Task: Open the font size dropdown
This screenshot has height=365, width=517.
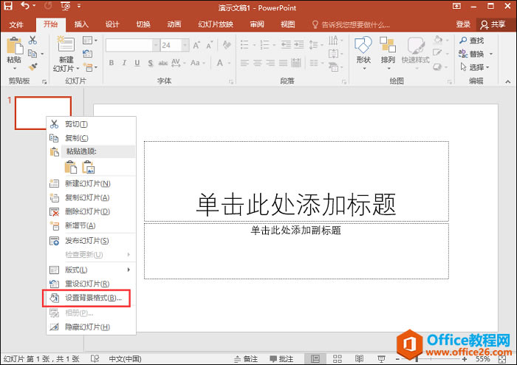Action: (x=185, y=45)
